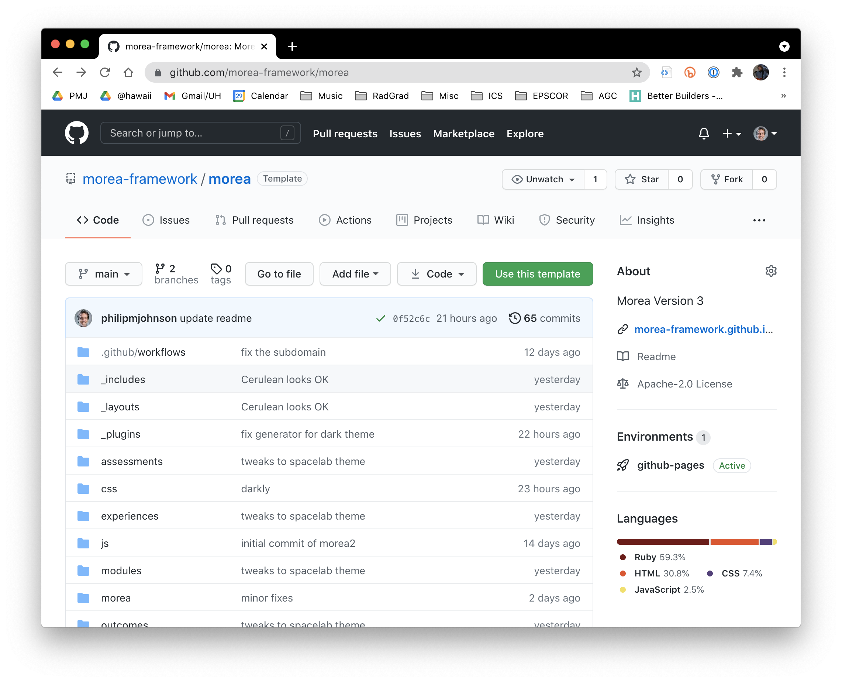The width and height of the screenshot is (842, 682).
Task: Open the main branch selector
Action: point(104,274)
